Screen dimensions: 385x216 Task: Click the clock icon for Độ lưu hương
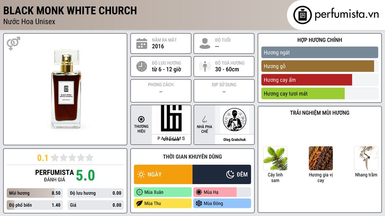pyautogui.click(x=142, y=66)
